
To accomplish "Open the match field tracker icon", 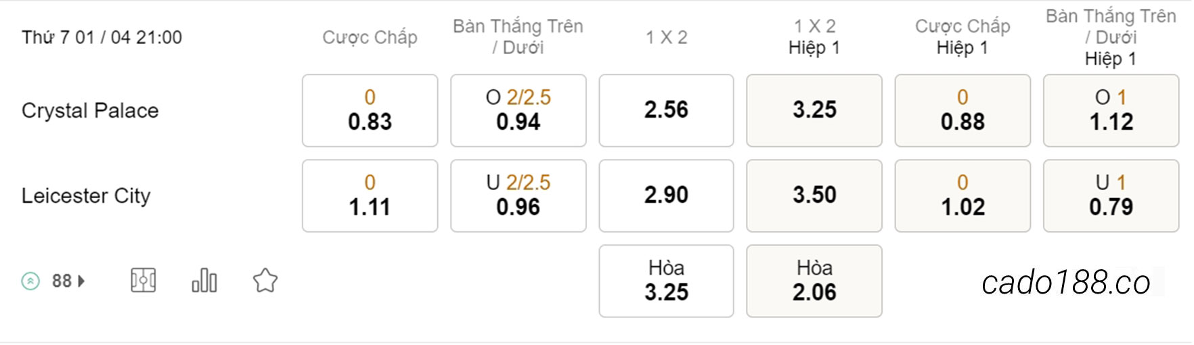I will coord(143,280).
